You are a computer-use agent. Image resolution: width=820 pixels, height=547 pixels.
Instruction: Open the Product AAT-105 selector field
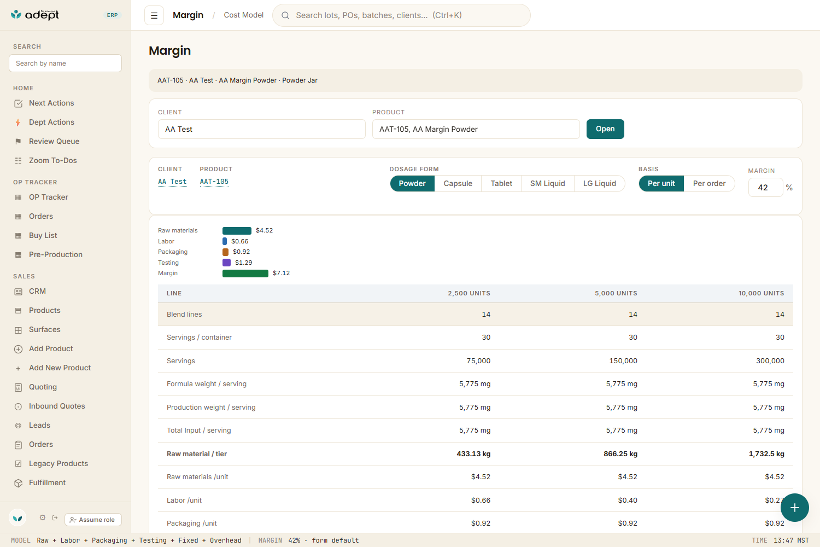pyautogui.click(x=476, y=129)
